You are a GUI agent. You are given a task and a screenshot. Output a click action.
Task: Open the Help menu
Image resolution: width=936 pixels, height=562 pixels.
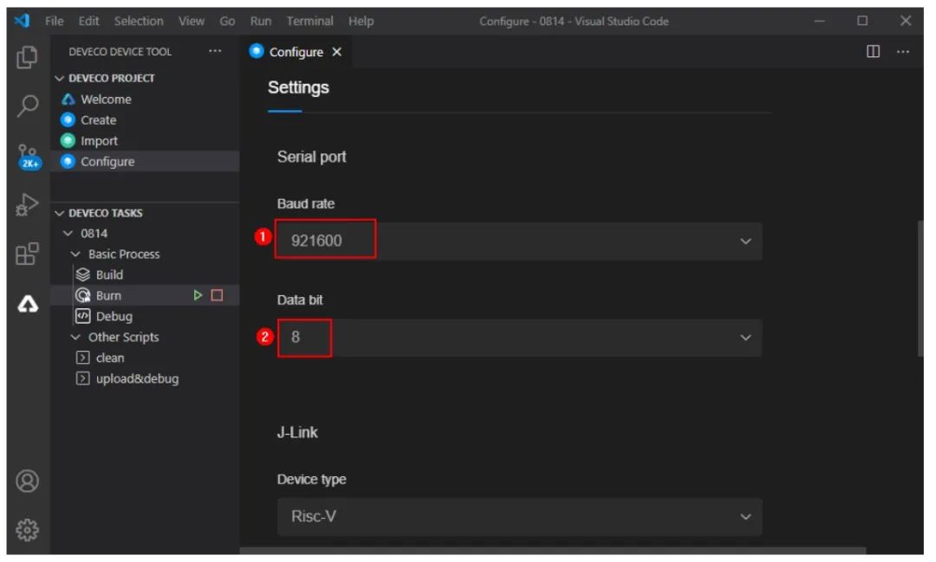361,21
